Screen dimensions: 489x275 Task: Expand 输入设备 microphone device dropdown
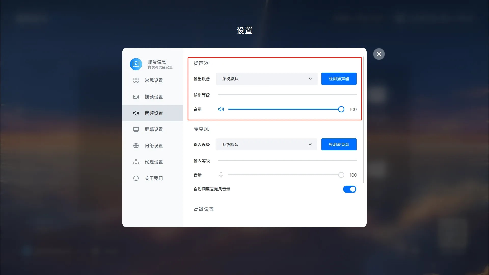[x=266, y=144]
